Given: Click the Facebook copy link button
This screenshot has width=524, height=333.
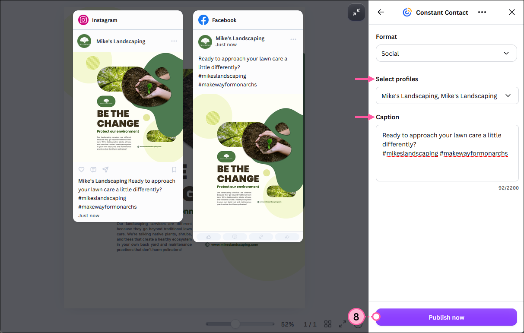Looking at the screenshot, I should [x=261, y=237].
